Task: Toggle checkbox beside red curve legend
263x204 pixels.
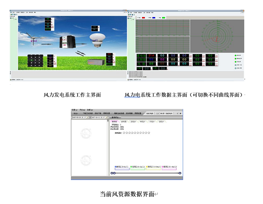Action: pyautogui.click(x=138, y=18)
